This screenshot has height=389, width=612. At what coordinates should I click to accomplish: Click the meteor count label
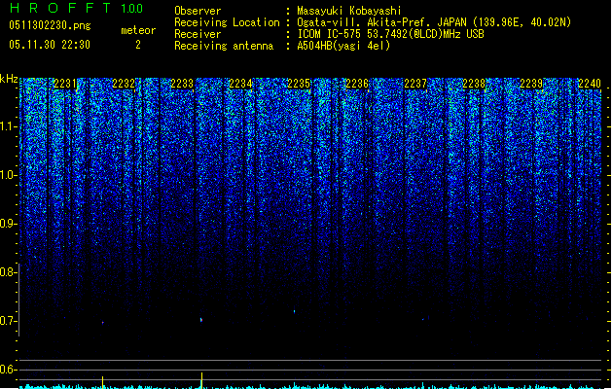point(138,30)
